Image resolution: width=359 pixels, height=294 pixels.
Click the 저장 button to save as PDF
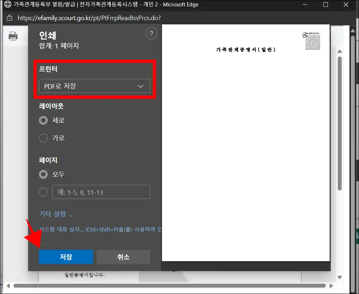click(66, 257)
